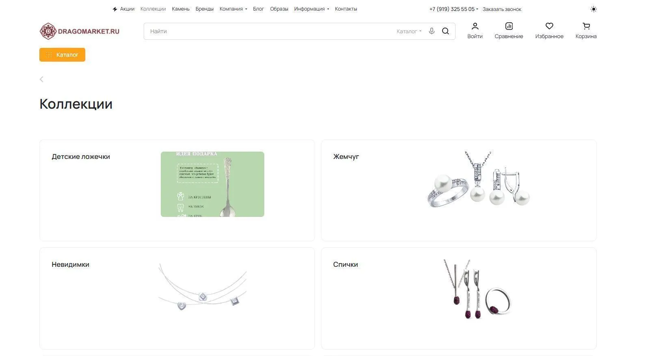Go to the Бренды menu item

tap(204, 9)
